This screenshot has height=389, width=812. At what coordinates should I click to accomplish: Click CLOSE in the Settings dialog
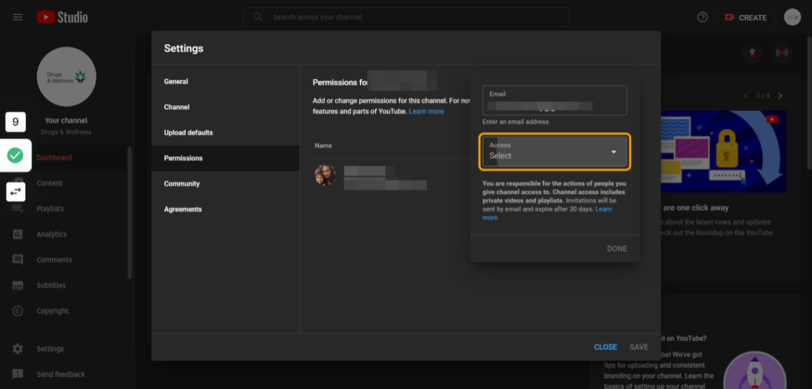(605, 347)
